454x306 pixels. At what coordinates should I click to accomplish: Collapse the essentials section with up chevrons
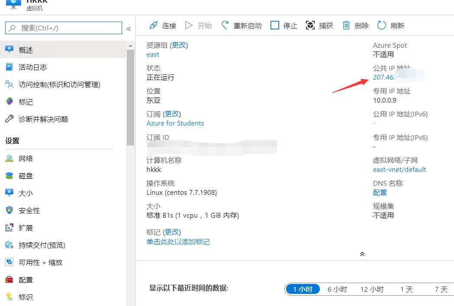click(362, 254)
